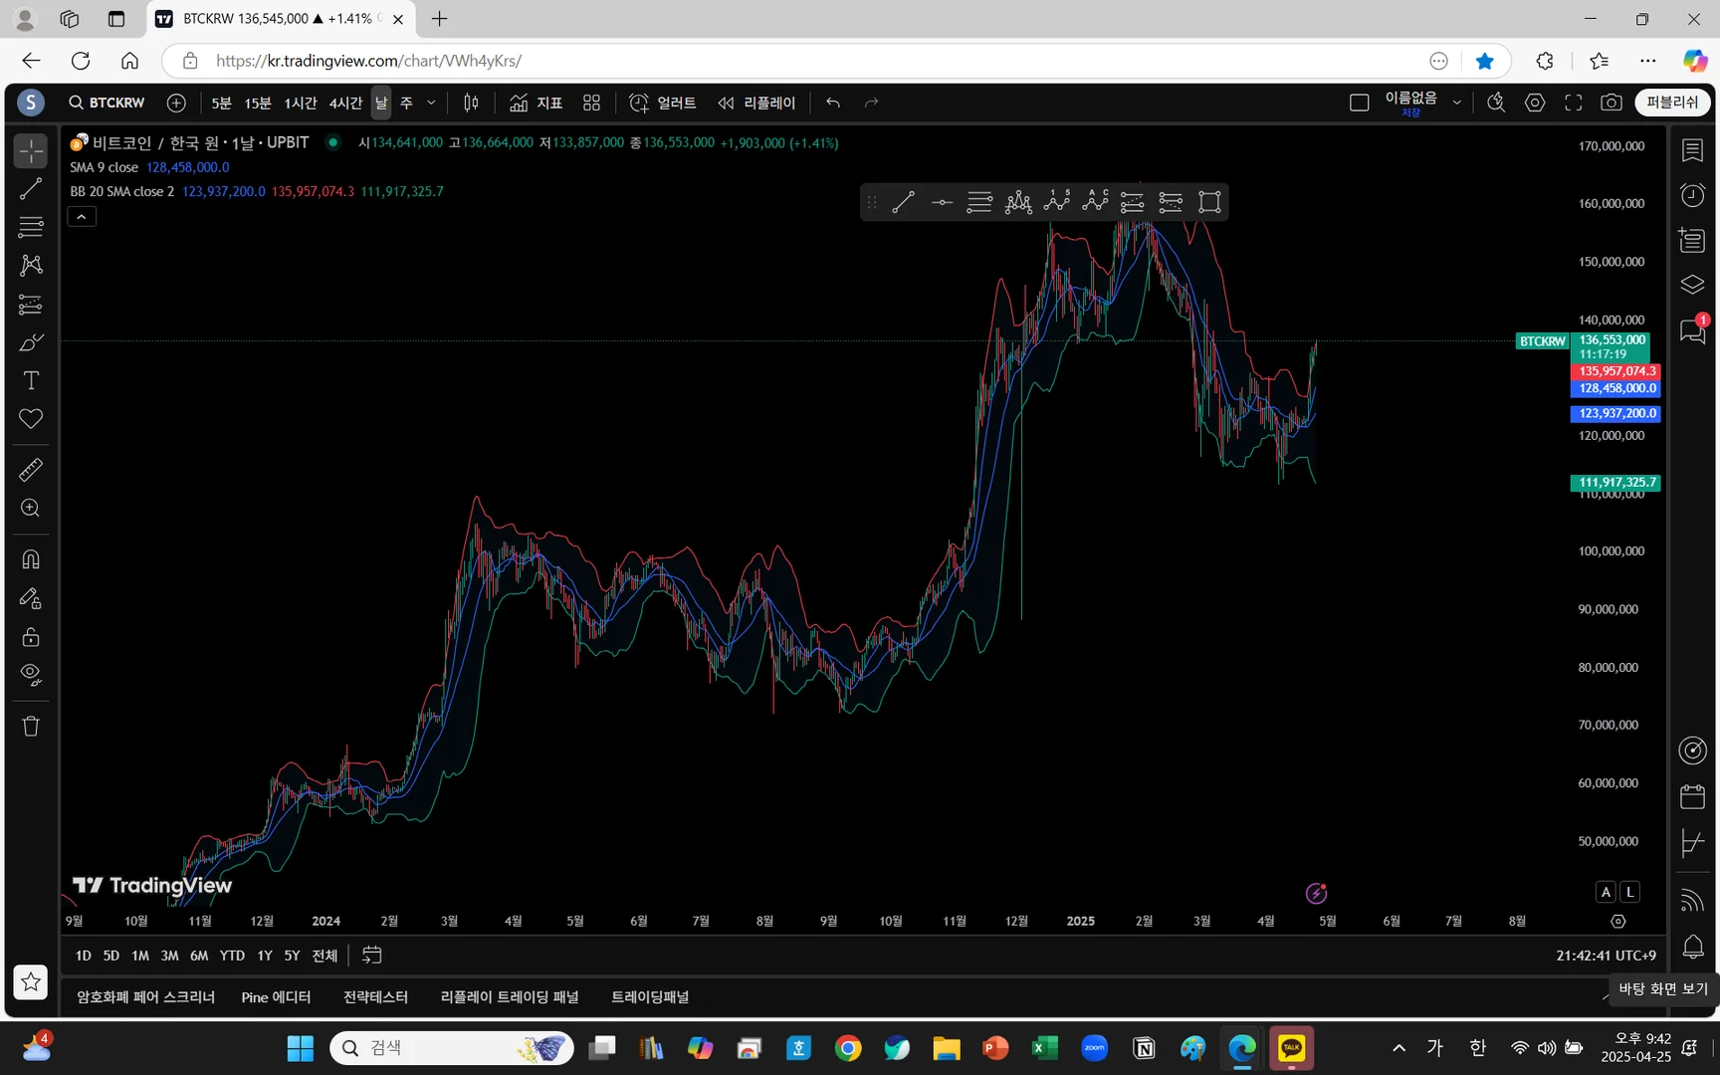The width and height of the screenshot is (1720, 1075).
Task: Open the favorites star toolbar button
Action: coord(31,982)
